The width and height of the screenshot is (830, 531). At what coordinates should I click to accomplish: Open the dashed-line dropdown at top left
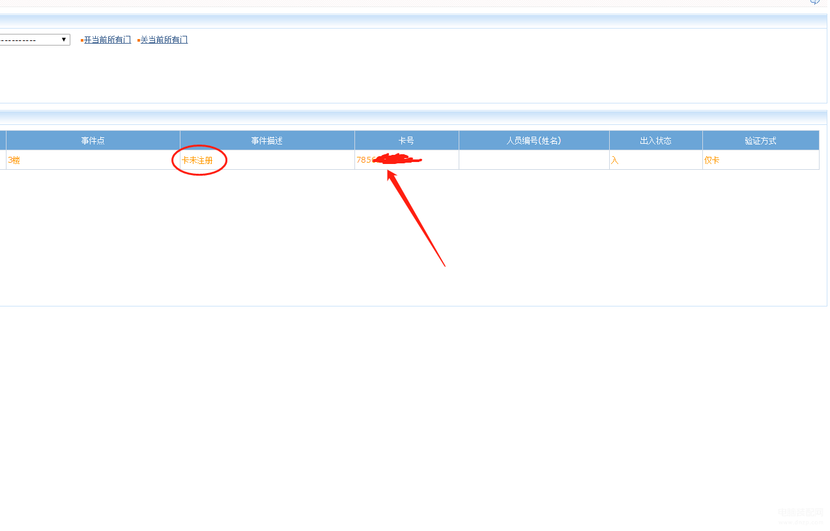(35, 40)
